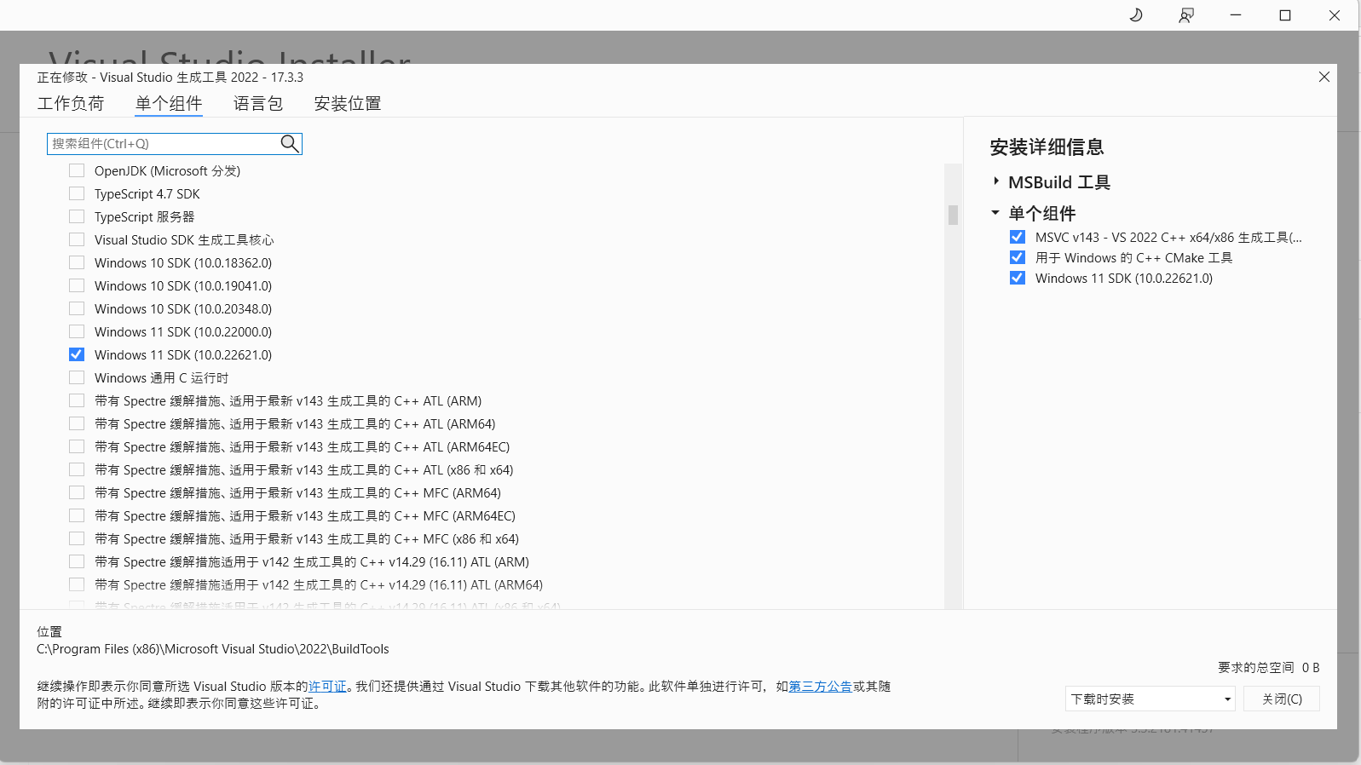This screenshot has height=765, width=1361.
Task: Check Visual Studio SDK 生成工具核心
Action: 77,239
